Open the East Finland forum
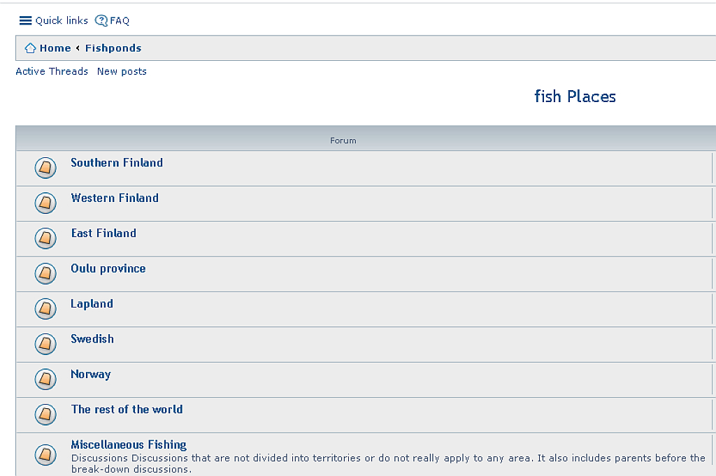716x476 pixels. click(103, 233)
